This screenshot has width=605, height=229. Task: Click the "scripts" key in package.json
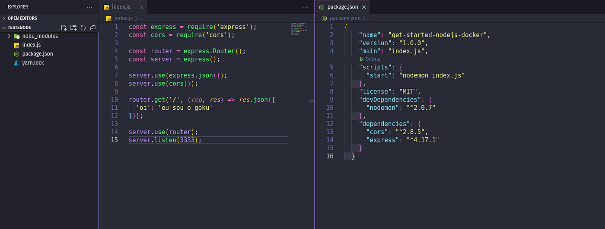pyautogui.click(x=376, y=67)
